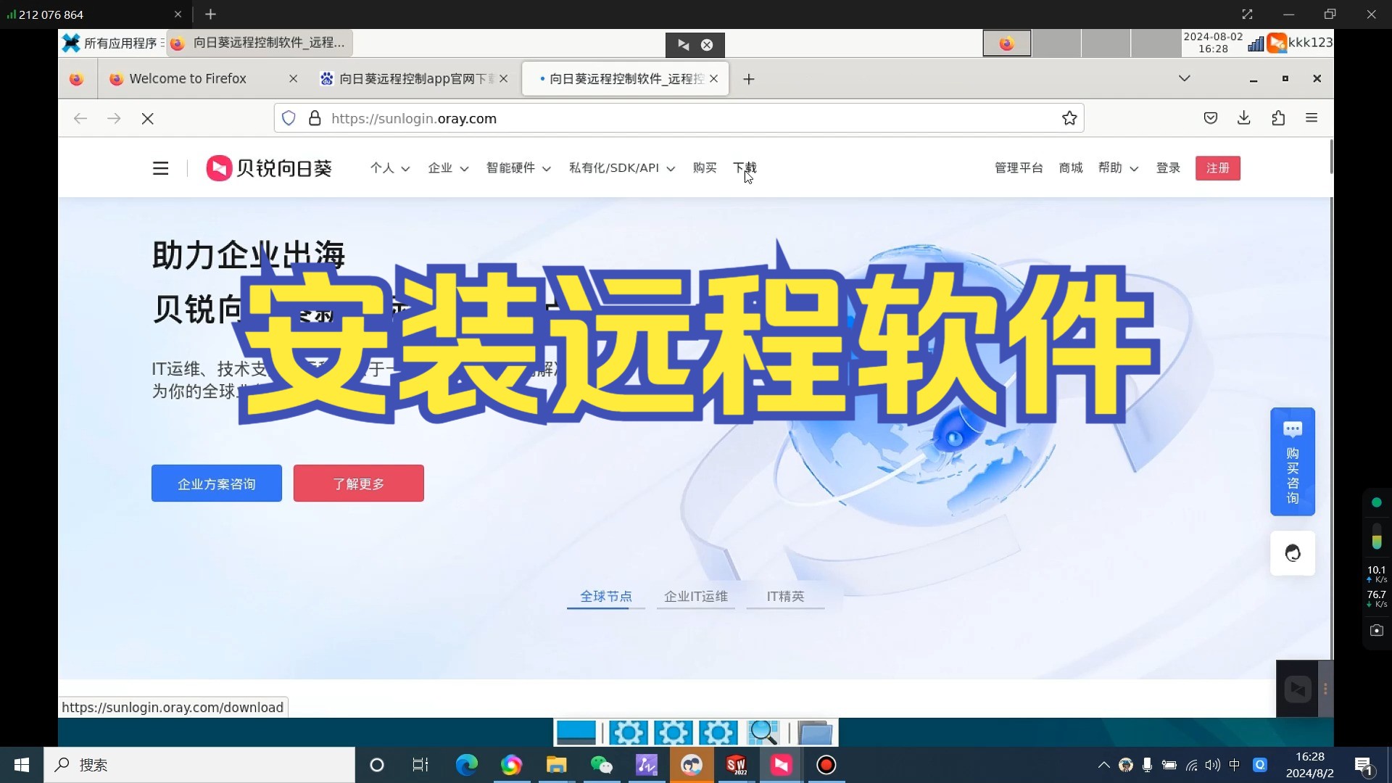Open the Firefox downloads icon
1392x783 pixels.
pos(1244,117)
